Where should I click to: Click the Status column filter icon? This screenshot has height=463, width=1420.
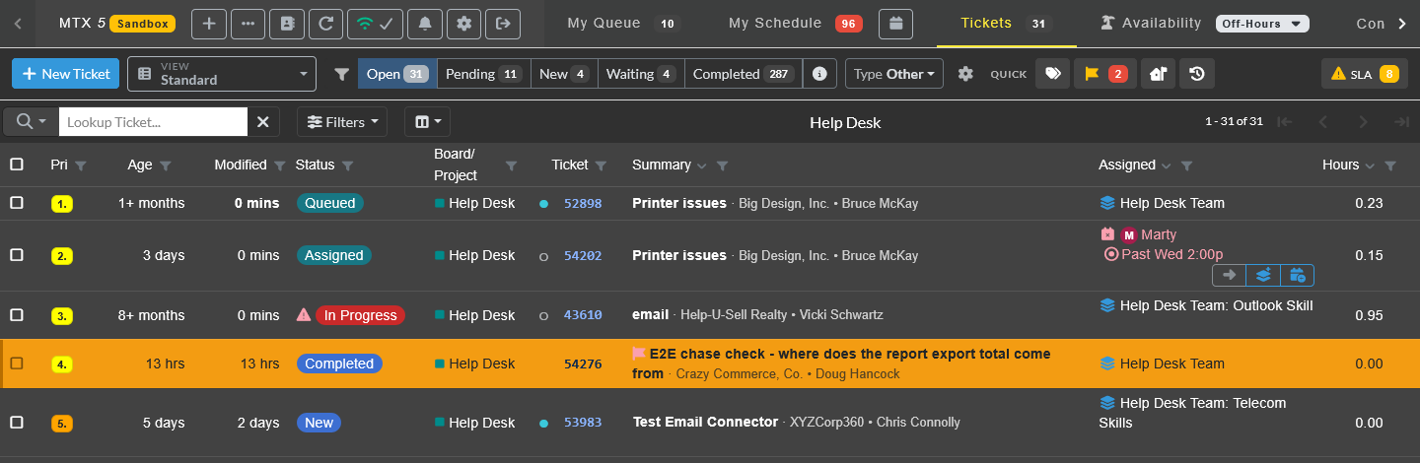point(348,165)
